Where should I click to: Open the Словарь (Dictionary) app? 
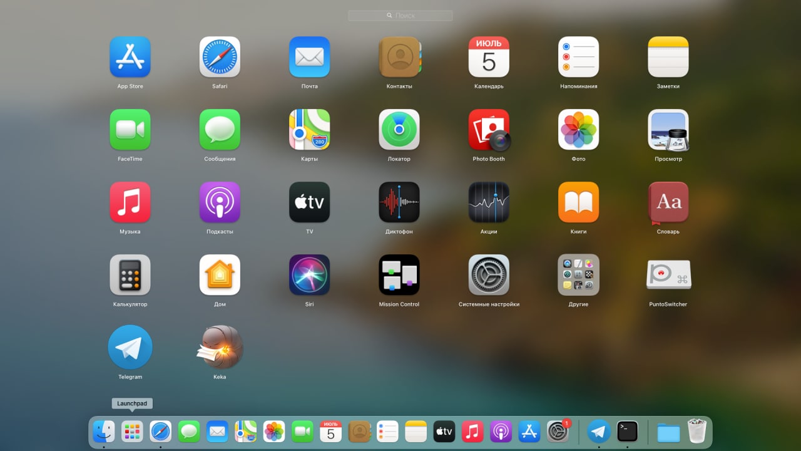[668, 203]
